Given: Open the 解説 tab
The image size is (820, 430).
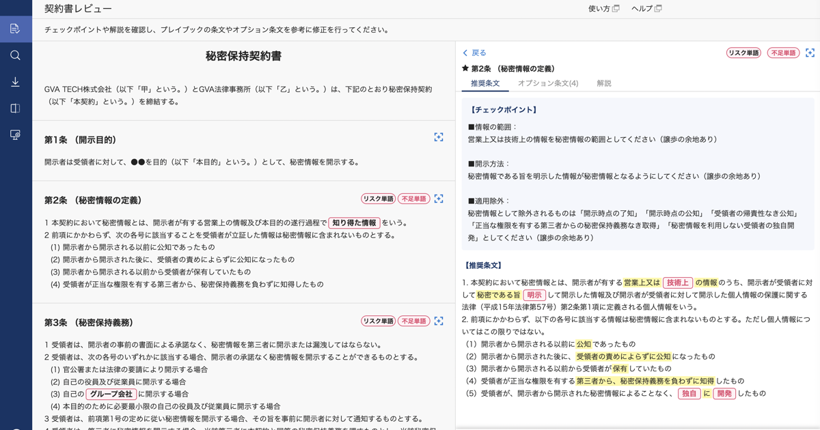Looking at the screenshot, I should click(x=604, y=83).
